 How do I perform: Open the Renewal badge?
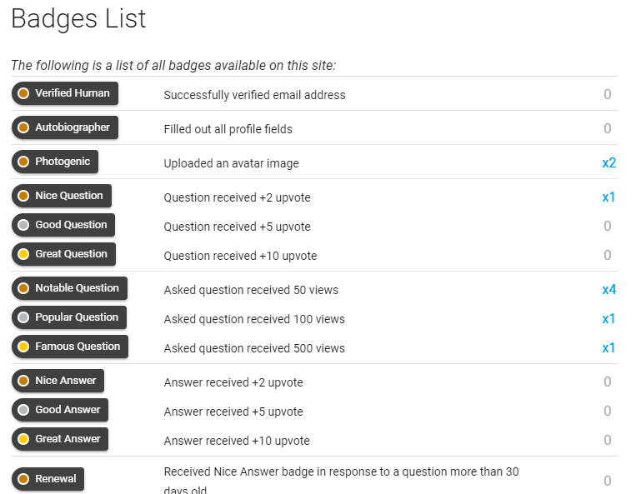pos(48,479)
